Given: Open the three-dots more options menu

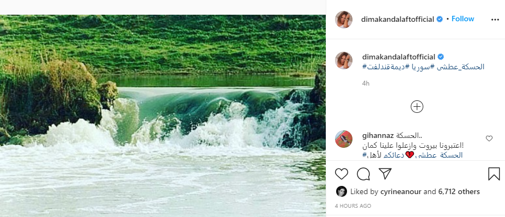Looking at the screenshot, I should (495, 20).
